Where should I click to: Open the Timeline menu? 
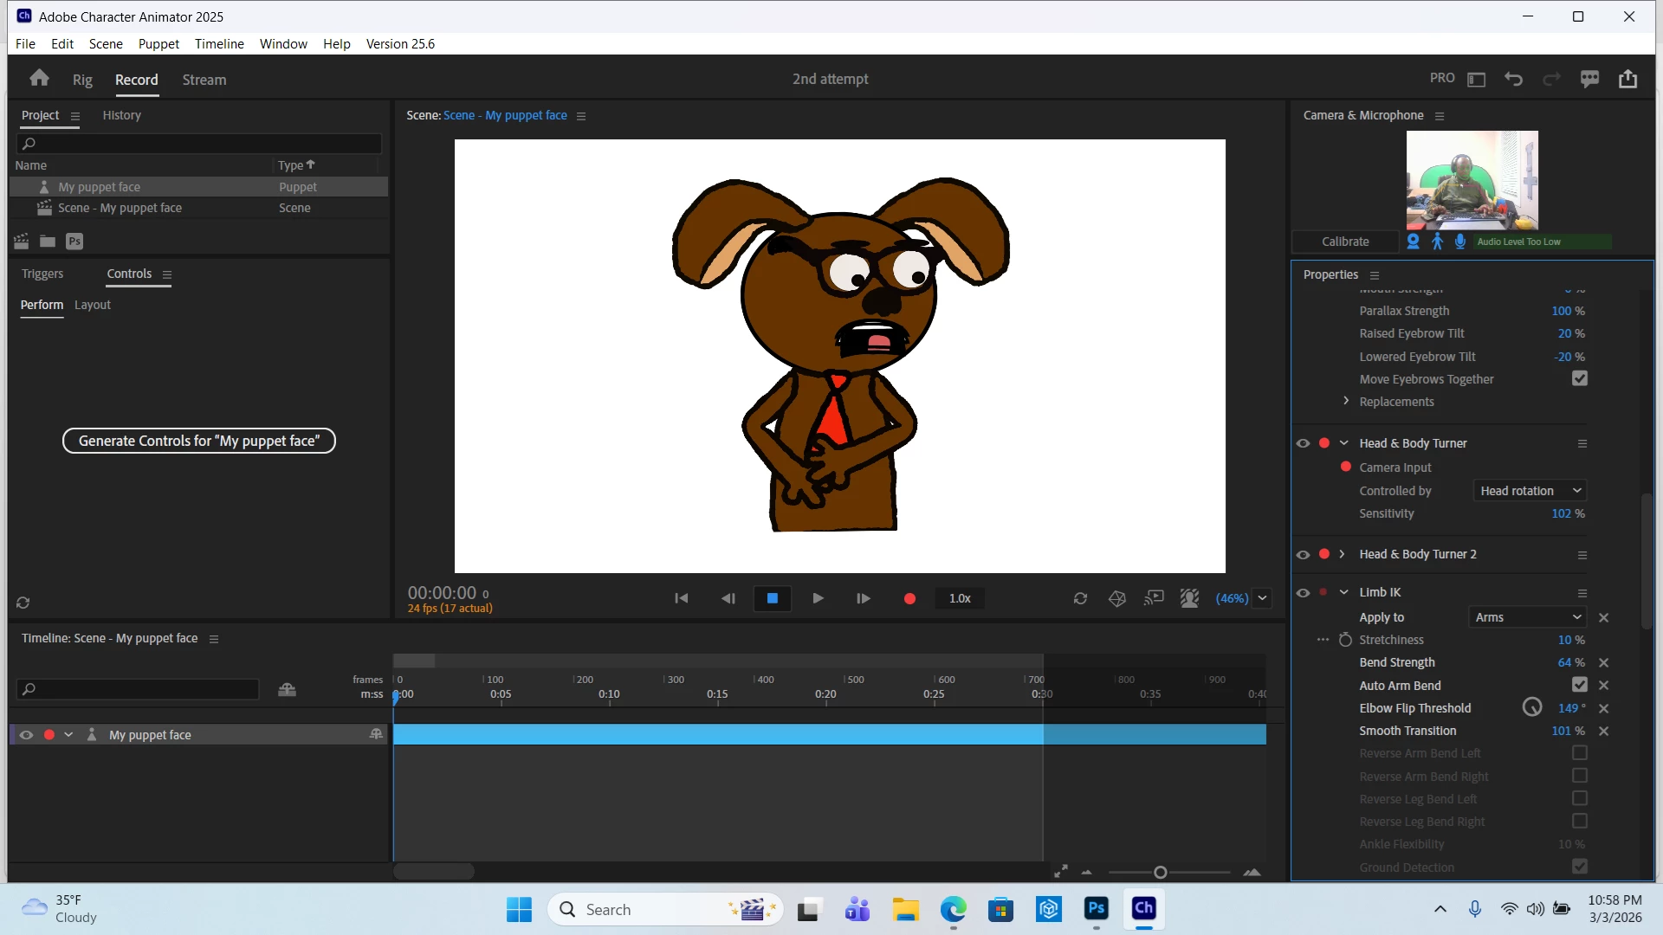click(x=219, y=44)
